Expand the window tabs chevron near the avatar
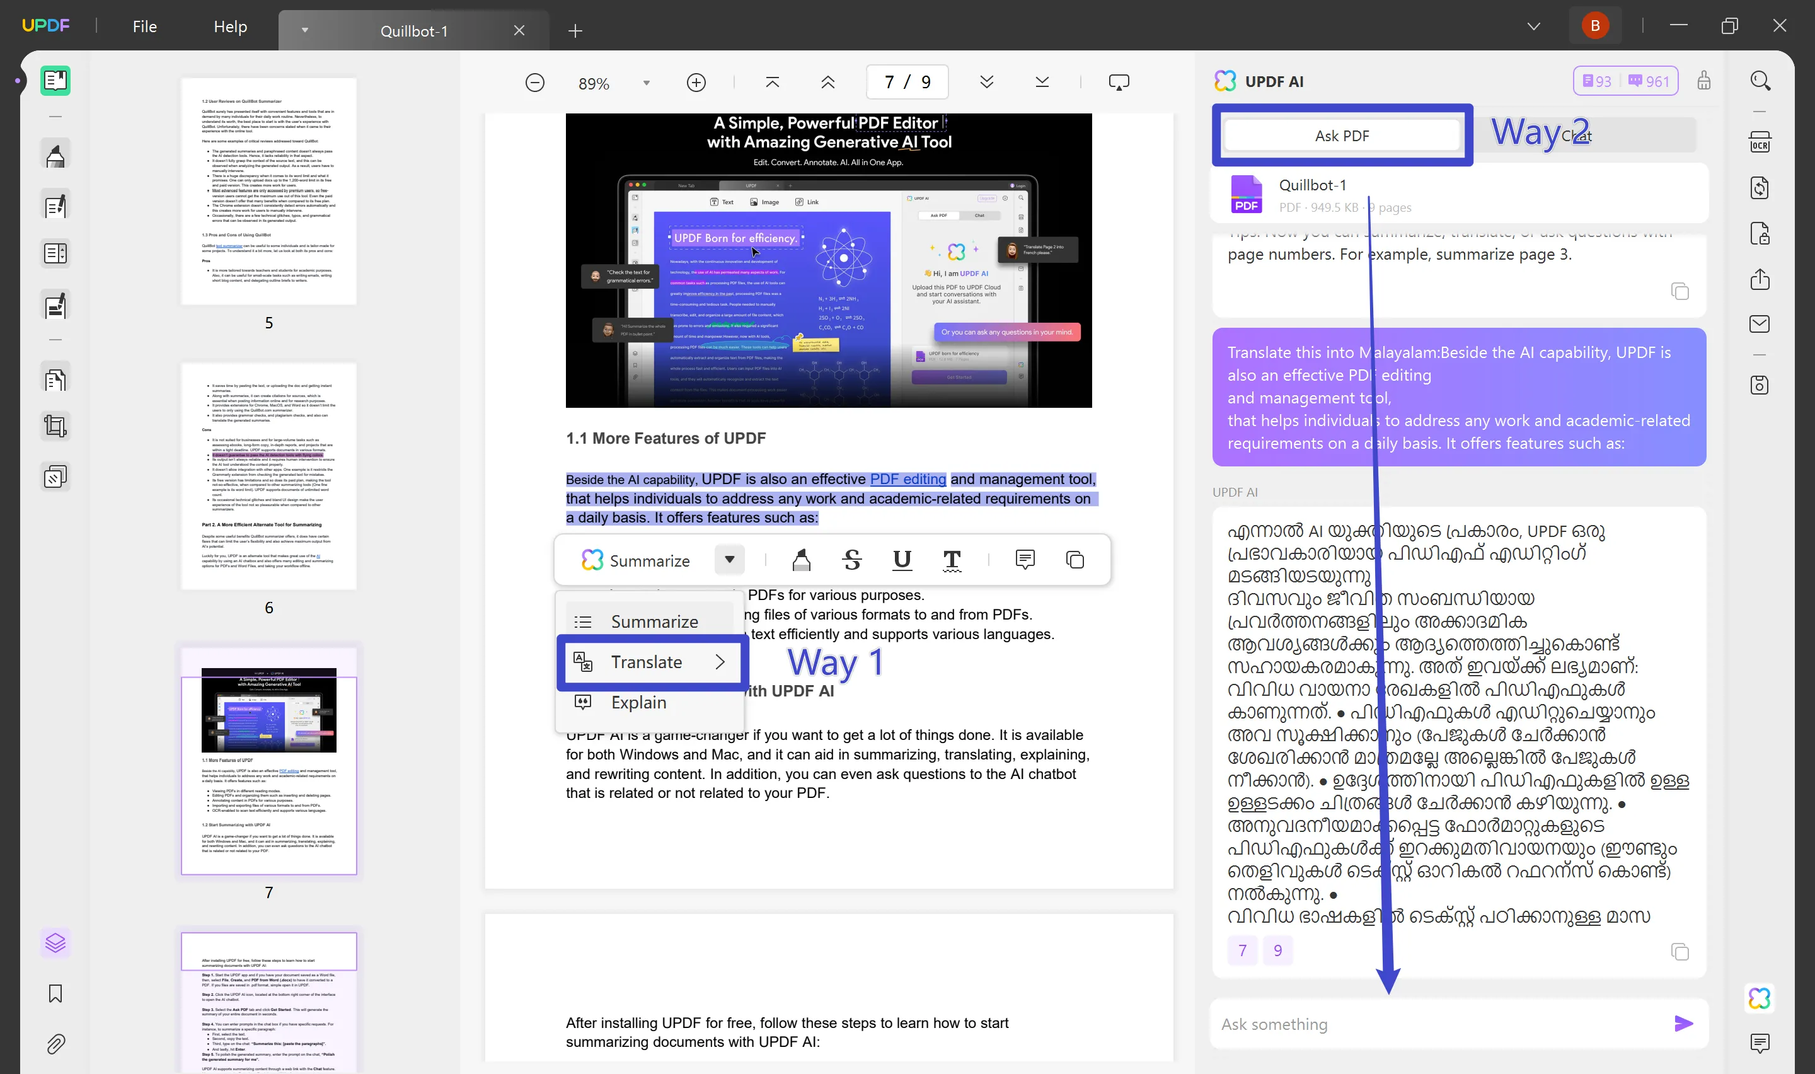The height and width of the screenshot is (1074, 1815). click(1533, 26)
